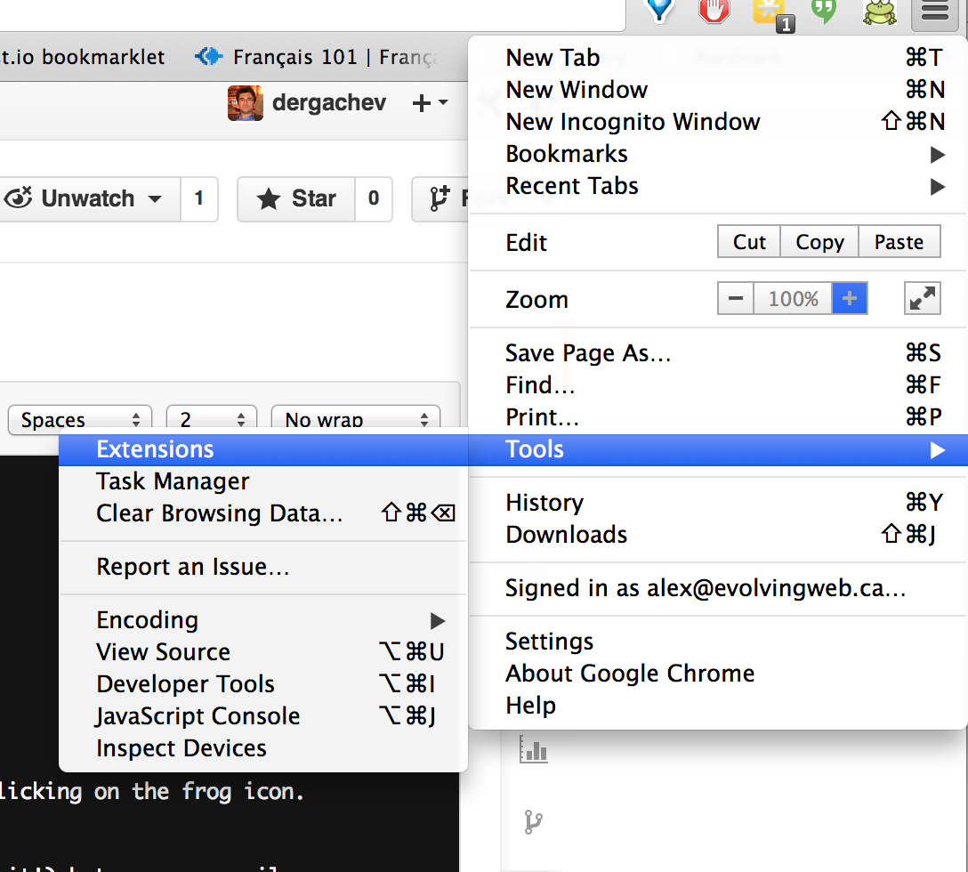Click the red stop-hand Adblock icon
The image size is (968, 872).
[x=714, y=11]
